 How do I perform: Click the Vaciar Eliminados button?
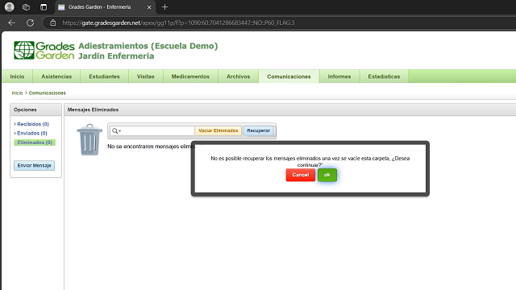(x=218, y=130)
